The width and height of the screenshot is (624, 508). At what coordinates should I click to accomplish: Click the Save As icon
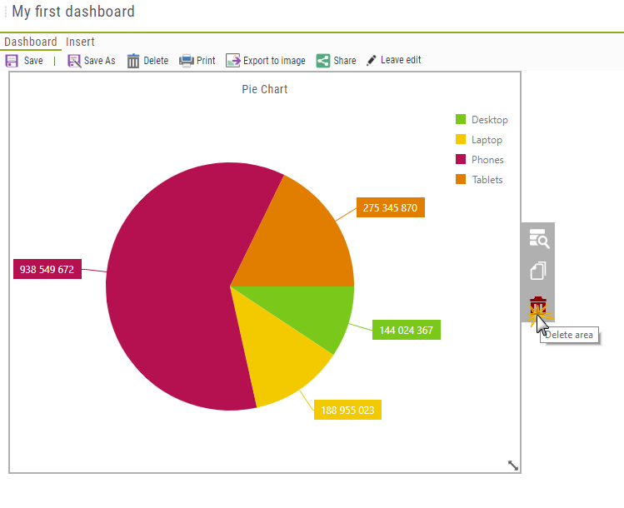74,61
